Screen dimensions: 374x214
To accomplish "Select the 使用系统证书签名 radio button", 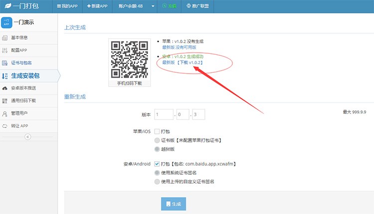I will (x=157, y=173).
